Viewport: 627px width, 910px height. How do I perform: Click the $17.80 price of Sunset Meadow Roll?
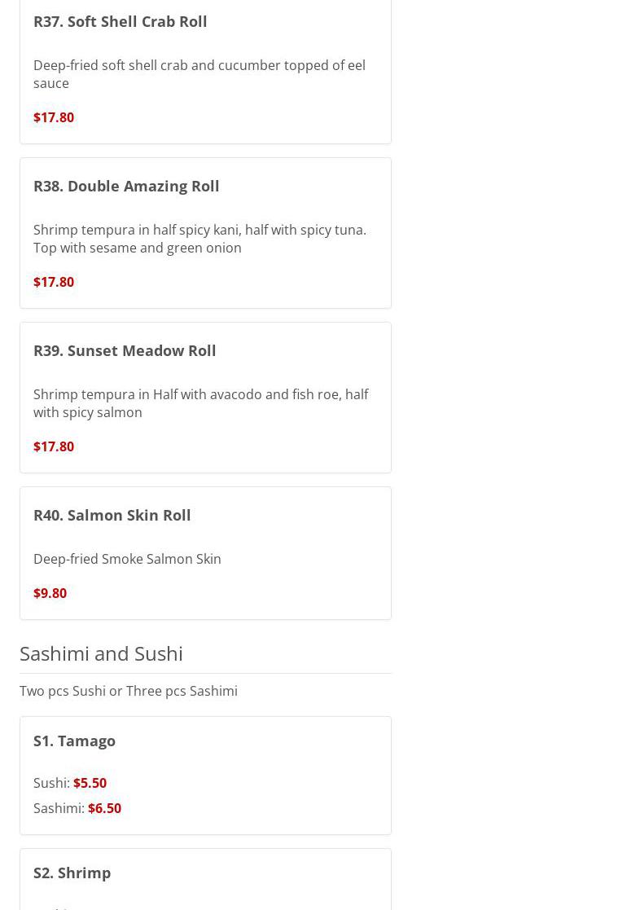(x=54, y=446)
